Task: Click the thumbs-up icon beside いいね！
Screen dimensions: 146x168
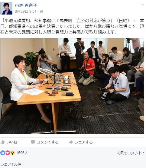Action: [x=2, y=142]
